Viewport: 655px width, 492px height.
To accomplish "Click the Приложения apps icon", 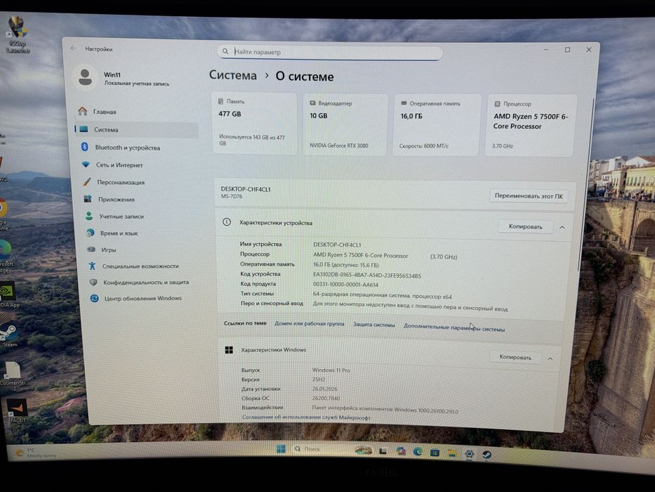I will tap(88, 199).
